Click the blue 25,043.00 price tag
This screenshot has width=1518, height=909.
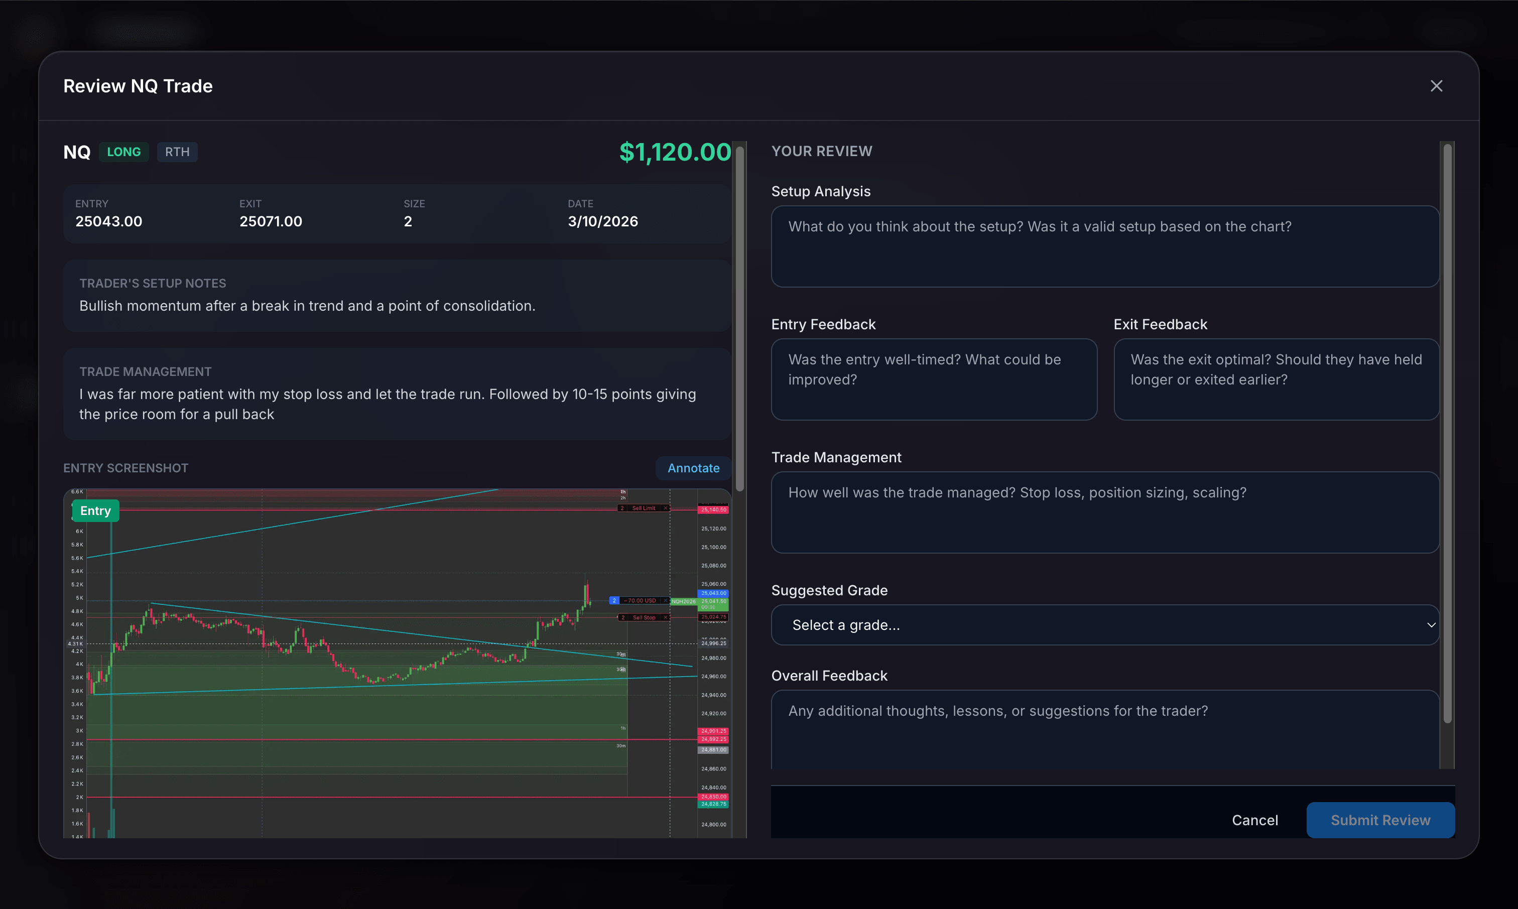click(713, 594)
